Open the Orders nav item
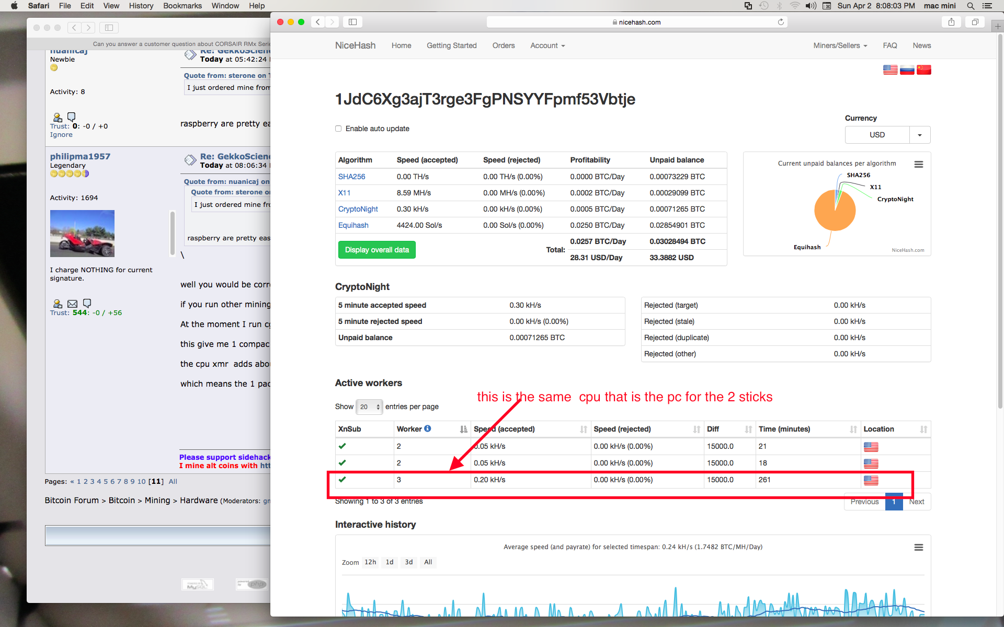The image size is (1004, 627). point(504,45)
